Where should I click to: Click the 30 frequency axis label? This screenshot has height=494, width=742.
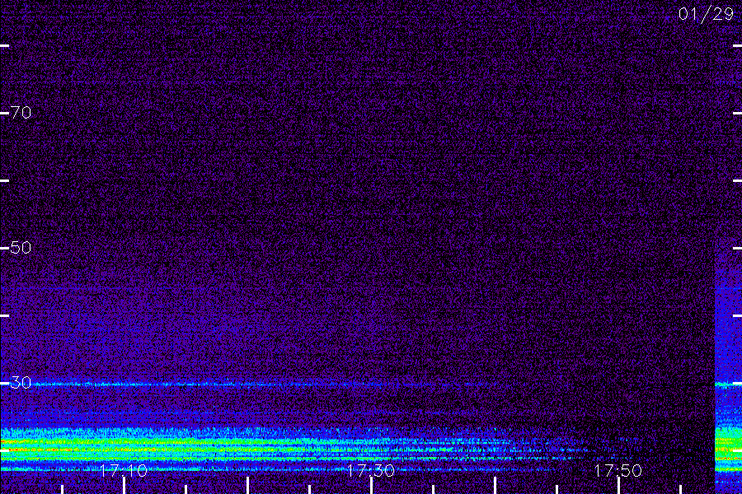tap(21, 382)
